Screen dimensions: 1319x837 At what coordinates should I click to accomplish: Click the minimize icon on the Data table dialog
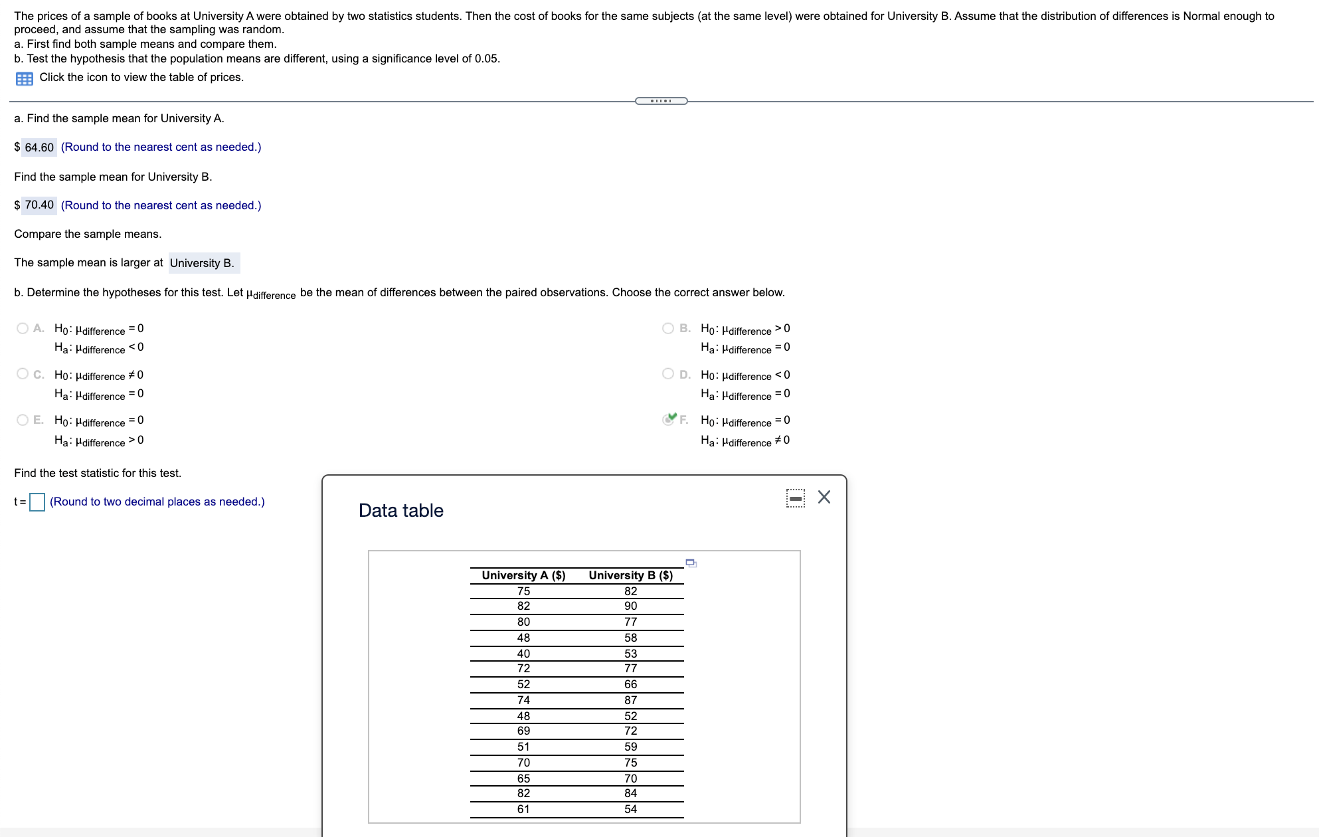pyautogui.click(x=794, y=497)
